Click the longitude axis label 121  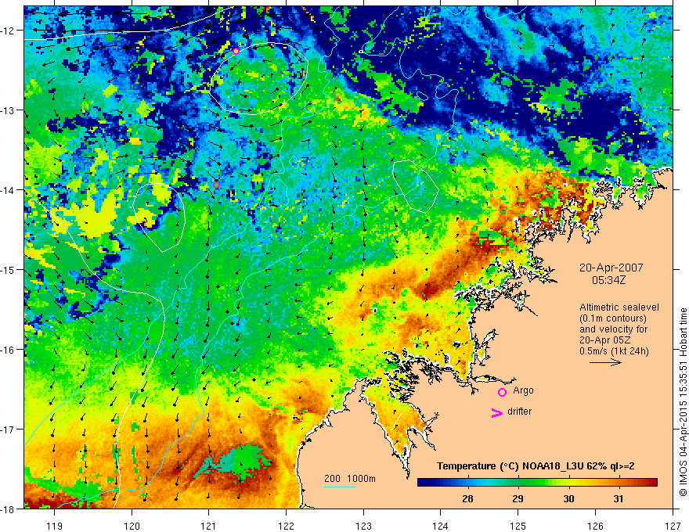[209, 526]
